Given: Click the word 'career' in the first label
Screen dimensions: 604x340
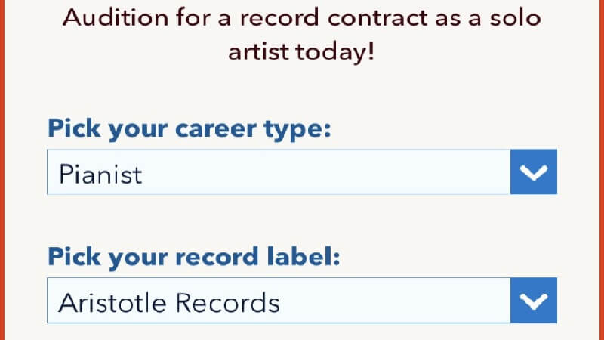Looking at the screenshot, I should tap(216, 129).
